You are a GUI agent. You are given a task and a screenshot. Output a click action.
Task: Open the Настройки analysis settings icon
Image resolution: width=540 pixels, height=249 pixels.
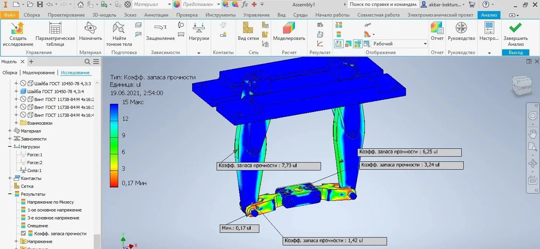tap(489, 28)
